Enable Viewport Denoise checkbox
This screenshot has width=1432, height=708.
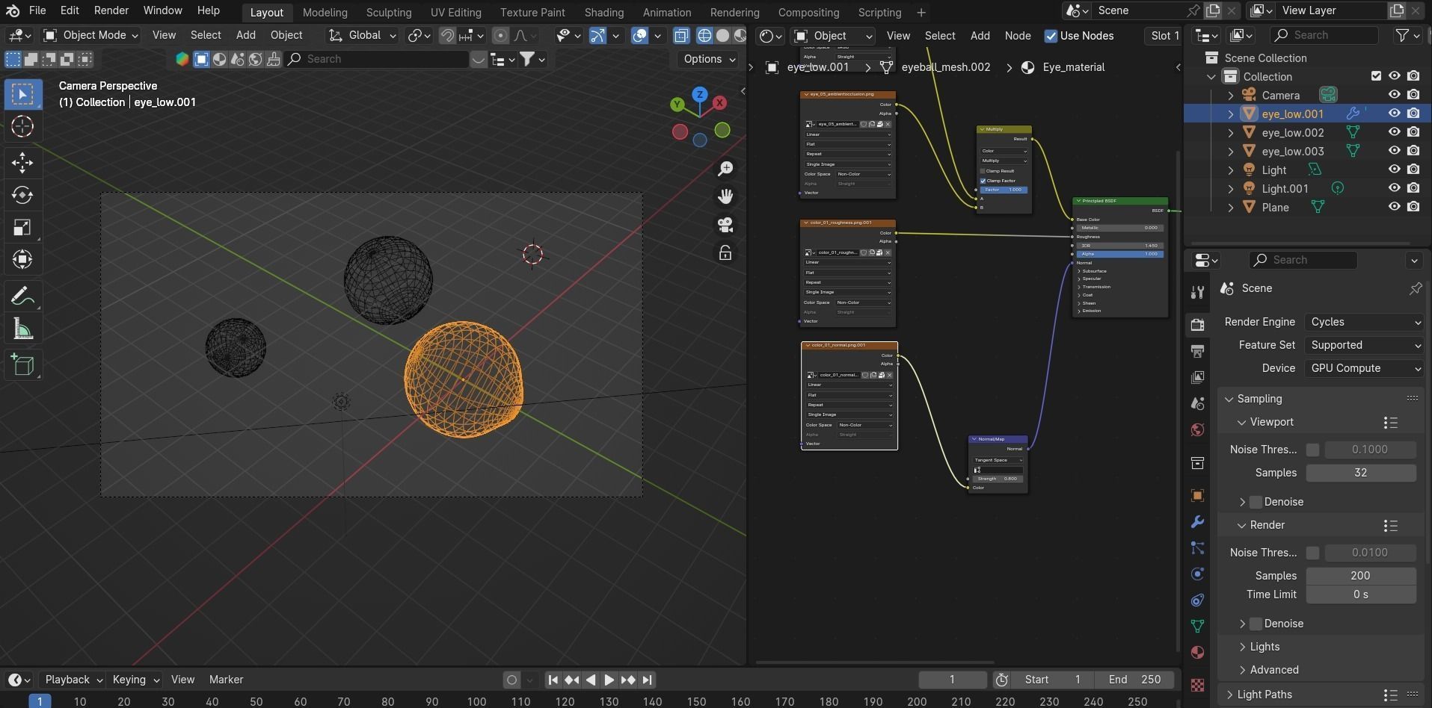click(x=1256, y=502)
